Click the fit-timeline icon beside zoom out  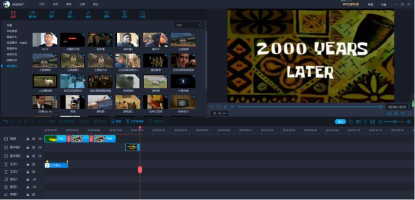click(x=372, y=121)
